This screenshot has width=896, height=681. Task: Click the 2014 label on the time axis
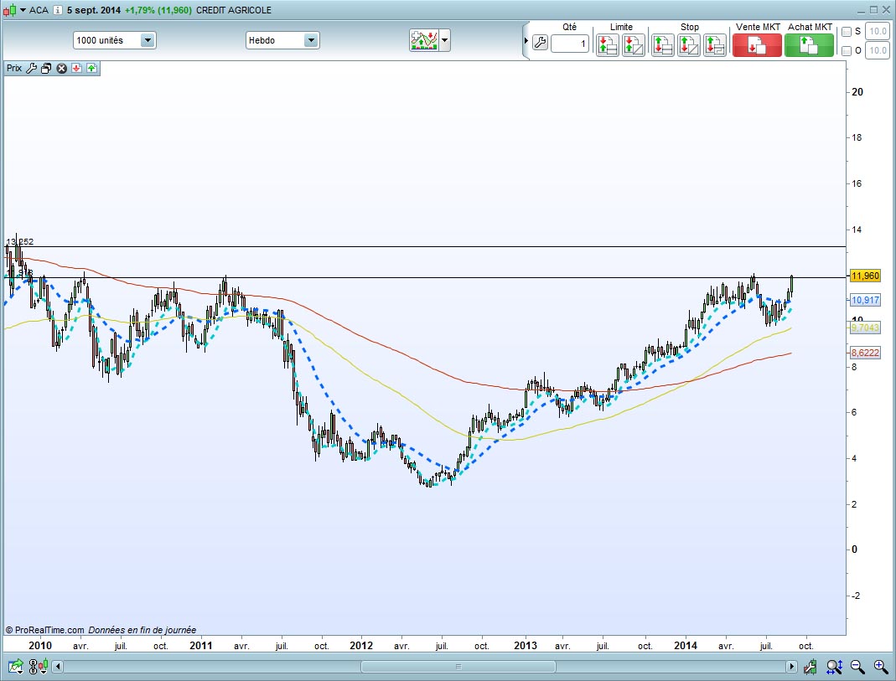coord(685,646)
